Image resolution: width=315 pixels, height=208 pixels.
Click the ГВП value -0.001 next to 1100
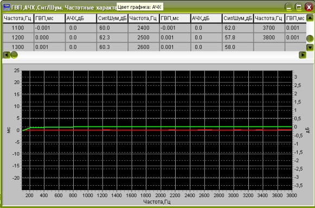(x=49, y=28)
